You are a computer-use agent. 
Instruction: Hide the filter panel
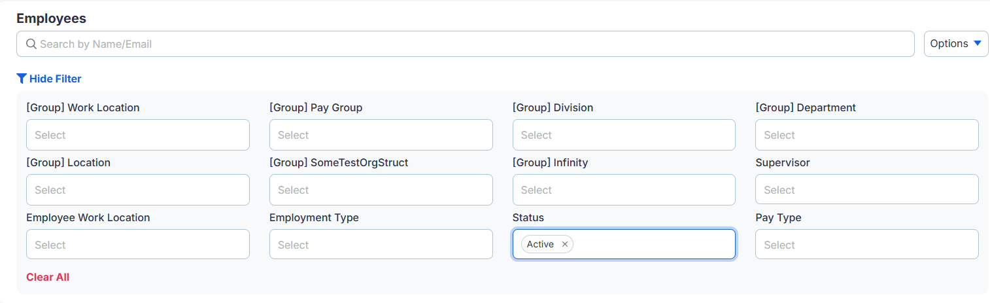coord(49,79)
